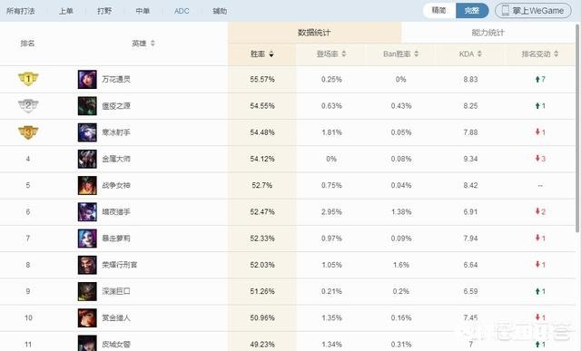Select the 打野 position tab
Viewport: 581px width, 351px height.
click(104, 11)
